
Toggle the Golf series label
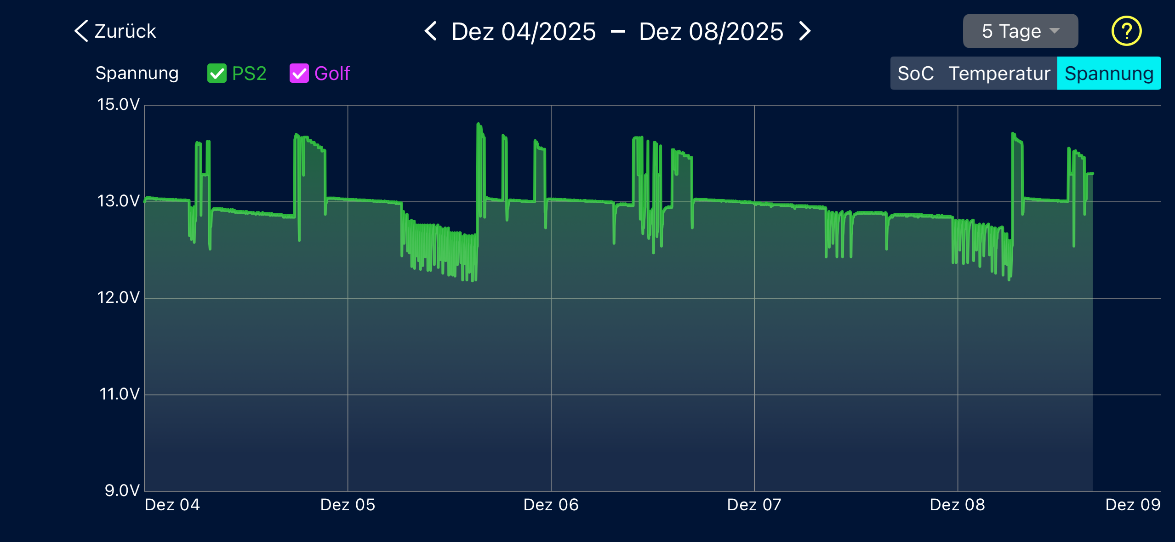point(332,73)
